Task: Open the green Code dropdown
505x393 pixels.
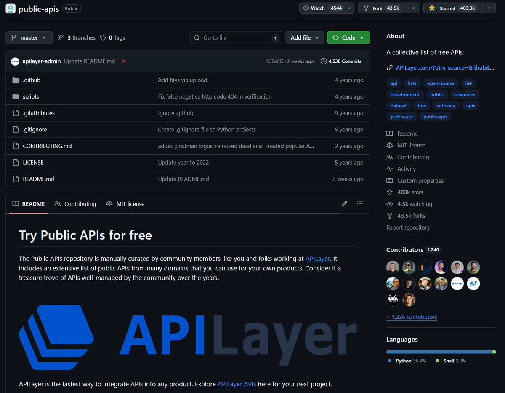Action: (348, 37)
